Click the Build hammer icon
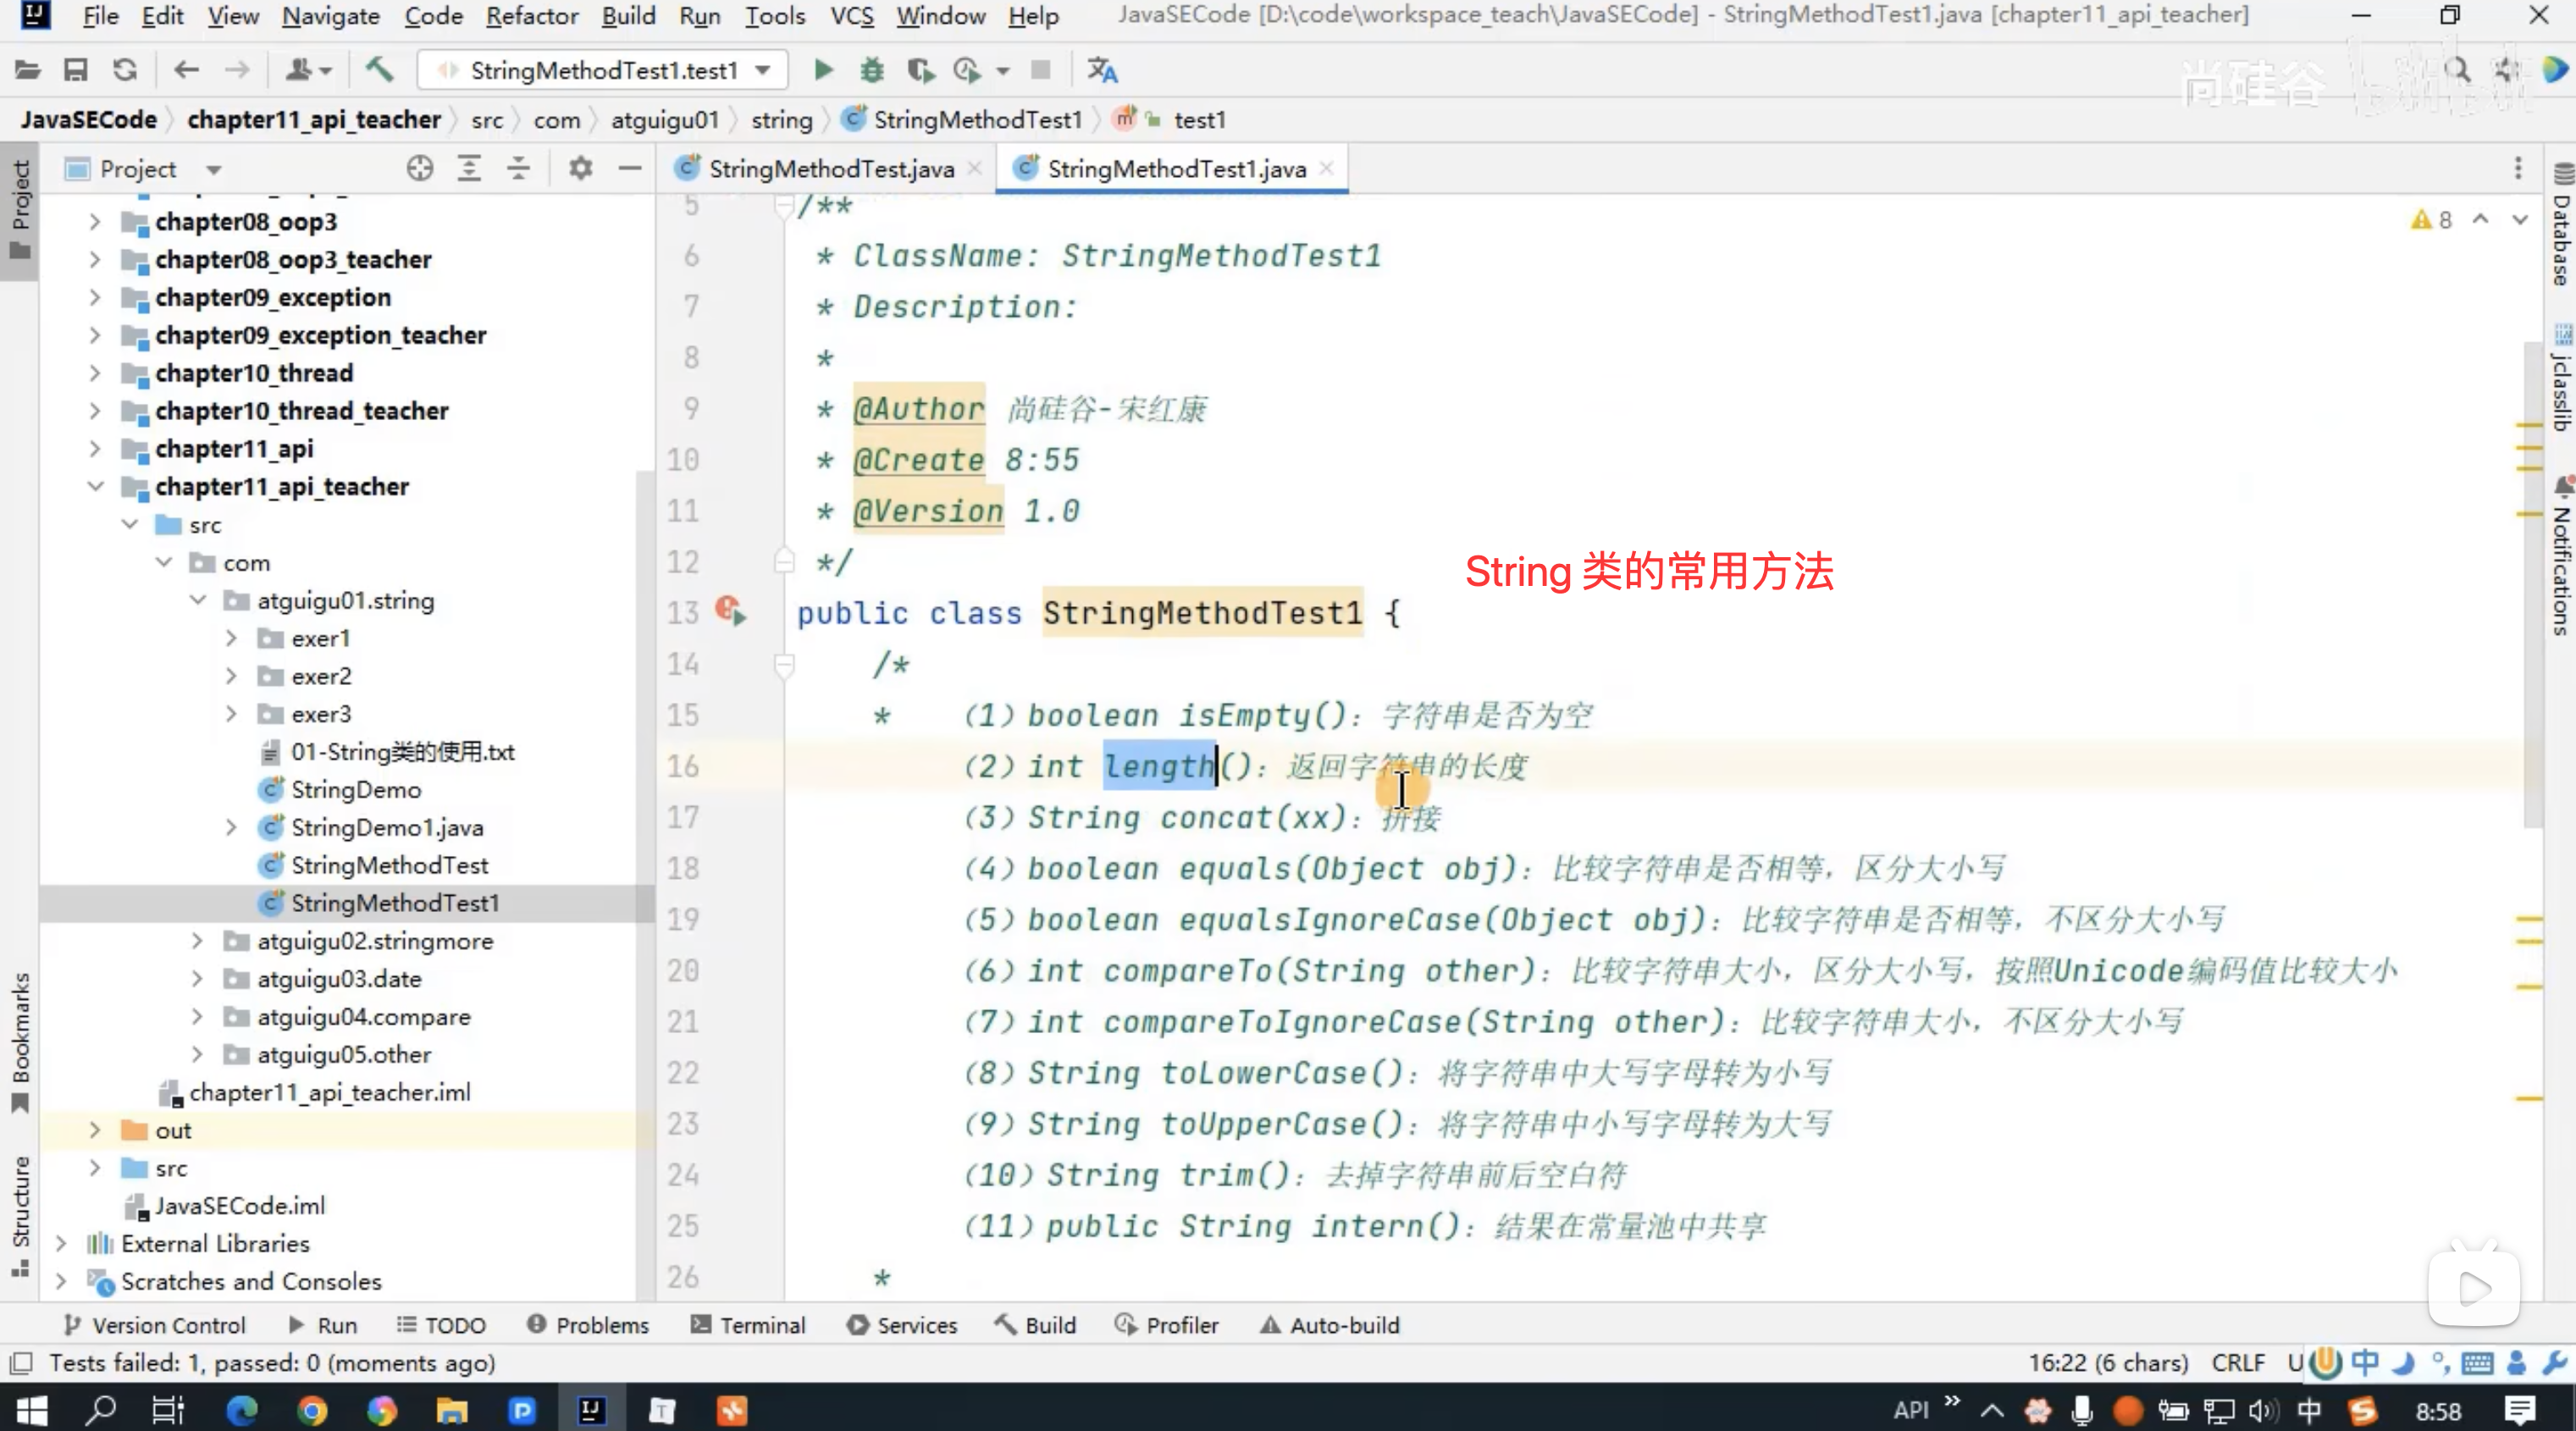The height and width of the screenshot is (1431, 2576). tap(379, 70)
